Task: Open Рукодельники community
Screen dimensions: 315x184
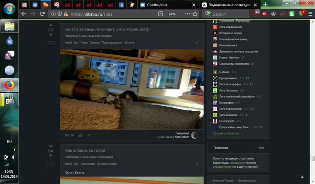Action: point(228,78)
